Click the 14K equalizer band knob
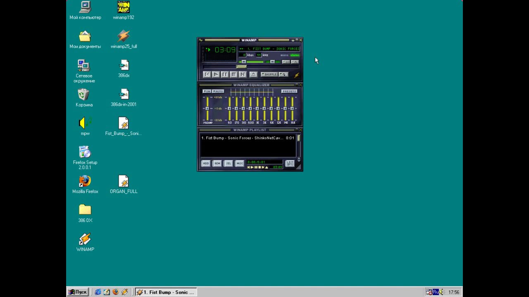This screenshot has height=297, width=529. coord(286,108)
